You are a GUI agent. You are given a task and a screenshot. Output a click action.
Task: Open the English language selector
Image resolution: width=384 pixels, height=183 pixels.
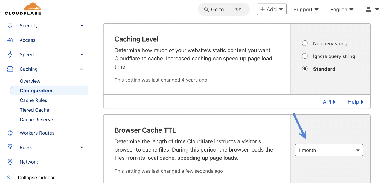(x=341, y=9)
